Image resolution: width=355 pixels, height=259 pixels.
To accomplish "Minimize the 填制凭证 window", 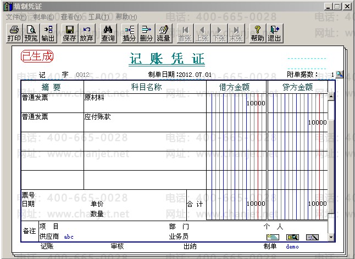I will [328, 7].
